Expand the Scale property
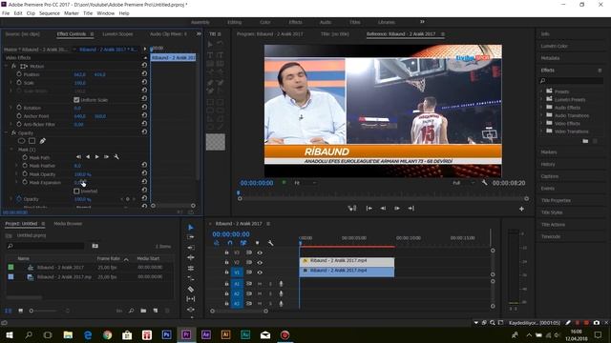Viewport: 611px width, 343px height. click(11, 83)
